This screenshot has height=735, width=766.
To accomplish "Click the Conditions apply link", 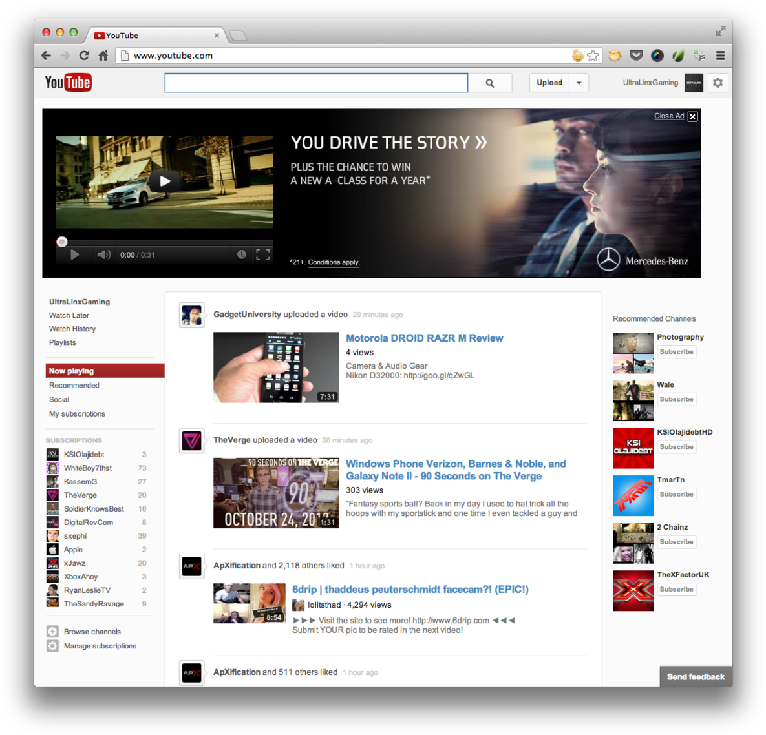I will click(334, 263).
